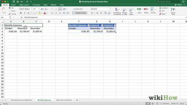187x105 pixels.
Task: Click the AutoSum button
Action: tap(164, 8)
